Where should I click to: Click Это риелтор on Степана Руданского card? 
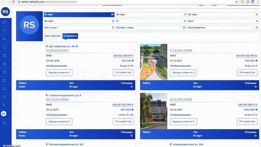pos(123,122)
